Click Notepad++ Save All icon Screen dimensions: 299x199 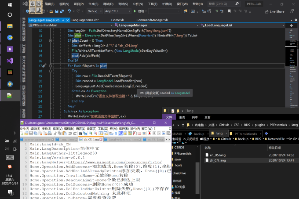[36, 133]
